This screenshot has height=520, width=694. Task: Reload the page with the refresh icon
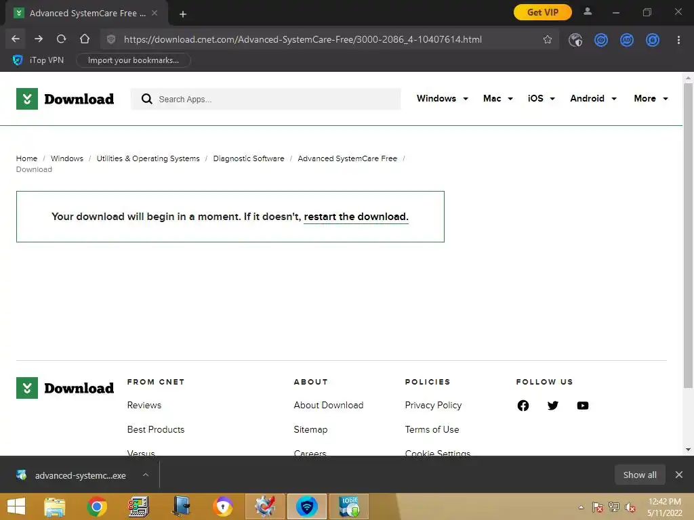pyautogui.click(x=62, y=39)
